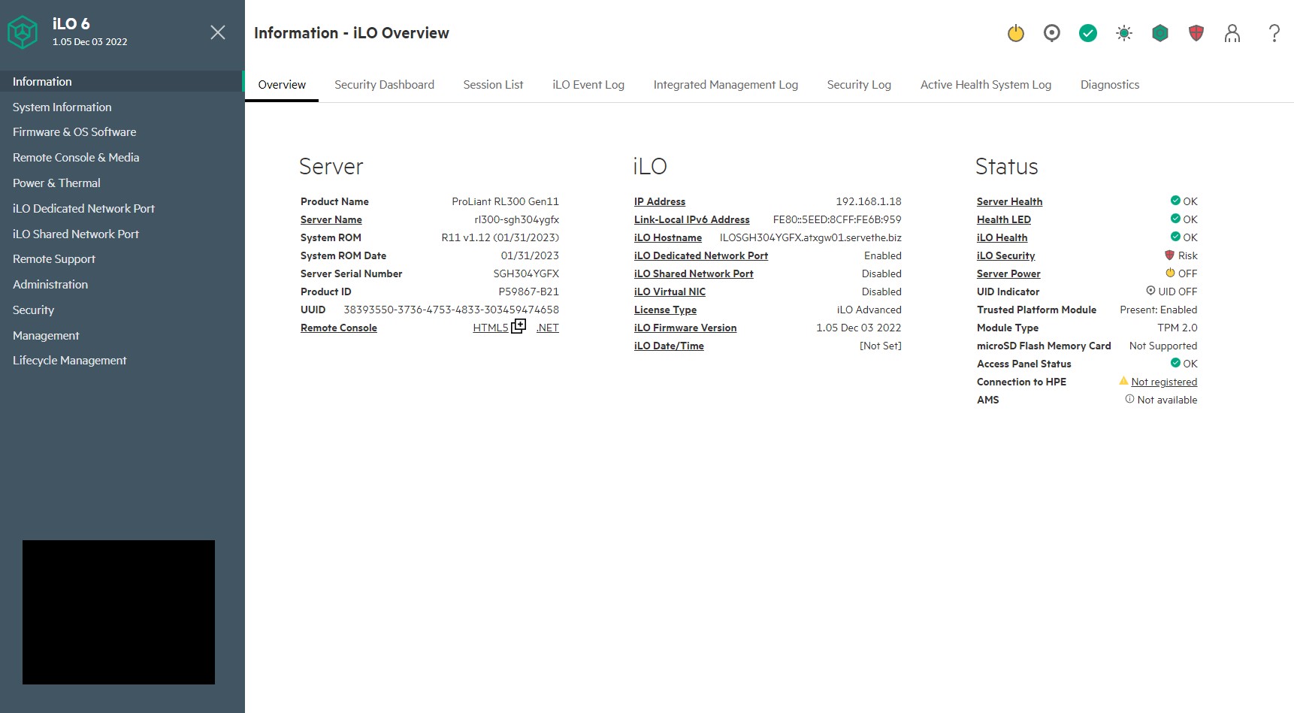Click the Server Power status link
Screen dimensions: 1294x713
[x=1008, y=273]
